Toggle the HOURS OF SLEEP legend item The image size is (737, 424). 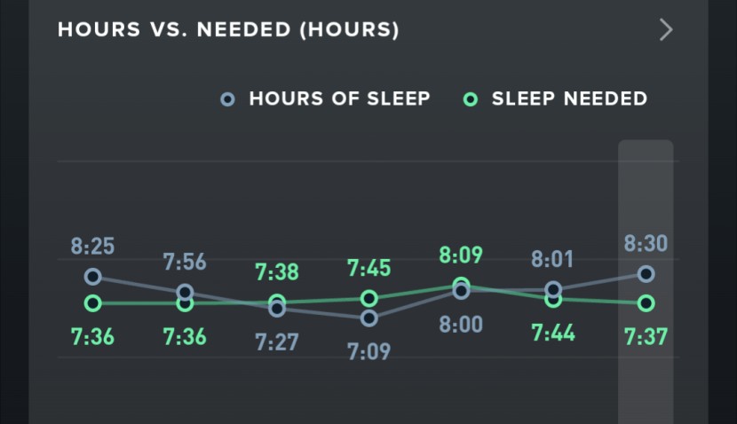pos(338,98)
